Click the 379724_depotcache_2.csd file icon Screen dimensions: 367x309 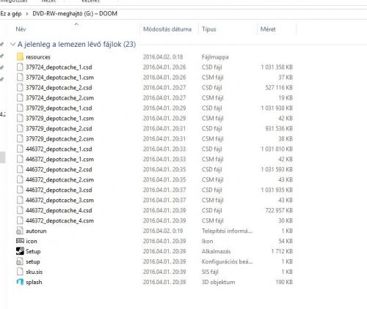20,88
